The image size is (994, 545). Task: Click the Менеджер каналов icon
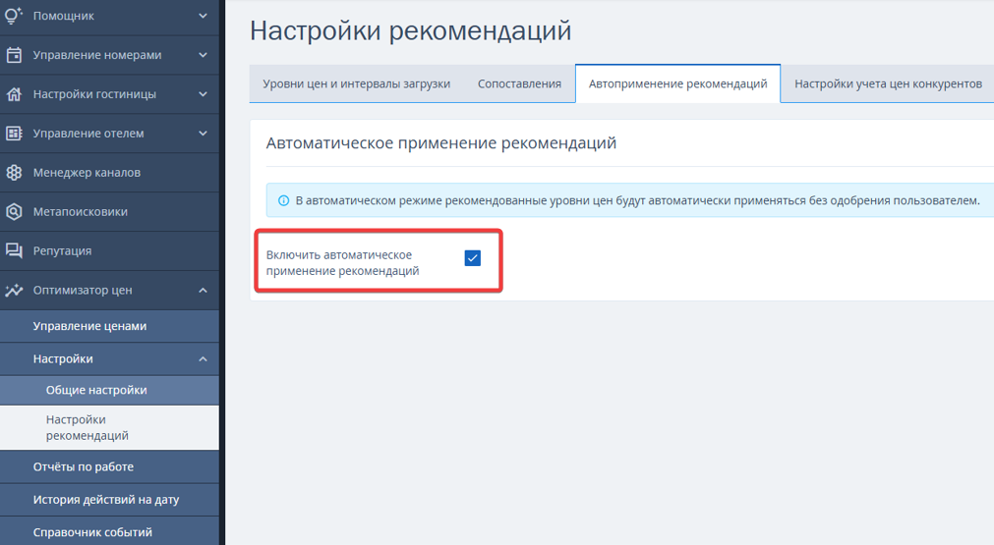14,173
